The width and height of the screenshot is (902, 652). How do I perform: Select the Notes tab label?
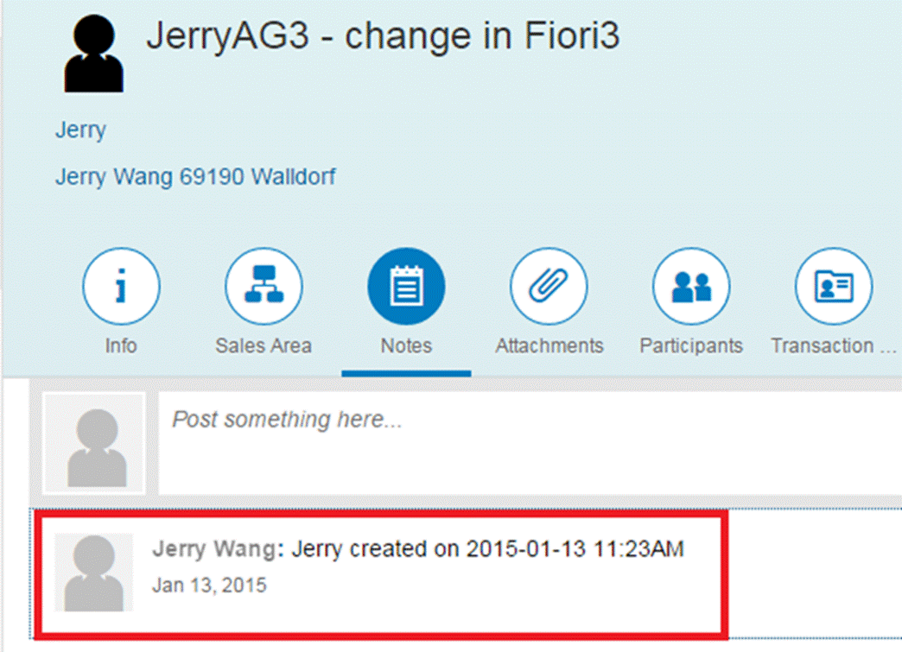click(406, 345)
